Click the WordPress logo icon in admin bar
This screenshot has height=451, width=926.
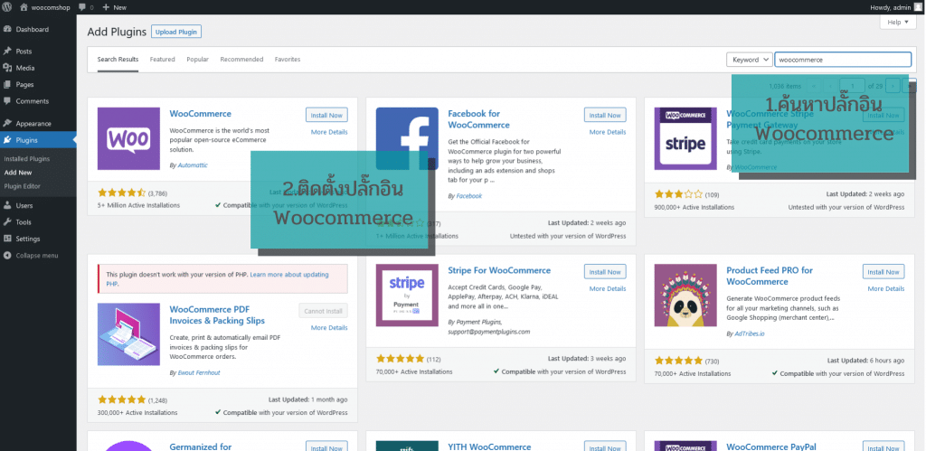tap(7, 7)
